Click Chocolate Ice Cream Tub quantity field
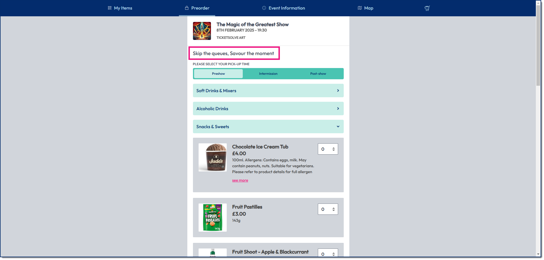This screenshot has height=260, width=544. click(x=328, y=149)
